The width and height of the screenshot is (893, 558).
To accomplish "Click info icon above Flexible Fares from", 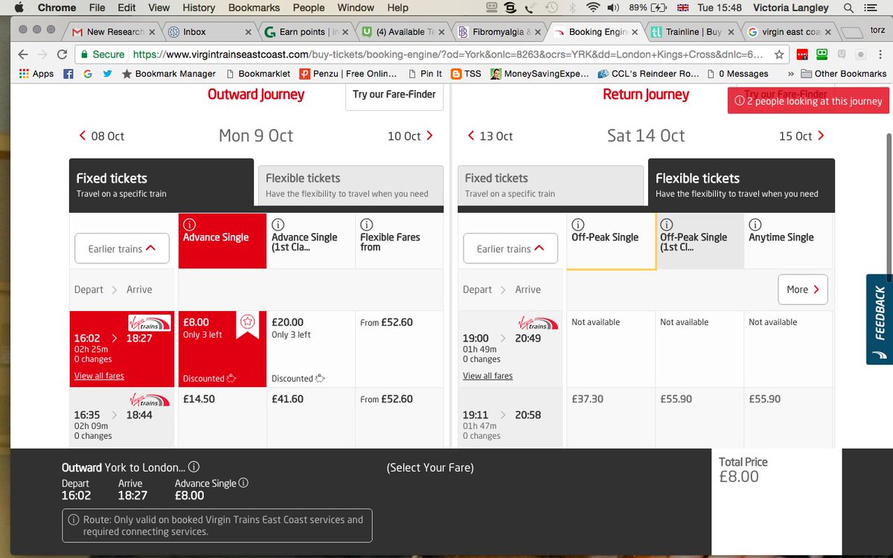I will (x=366, y=225).
